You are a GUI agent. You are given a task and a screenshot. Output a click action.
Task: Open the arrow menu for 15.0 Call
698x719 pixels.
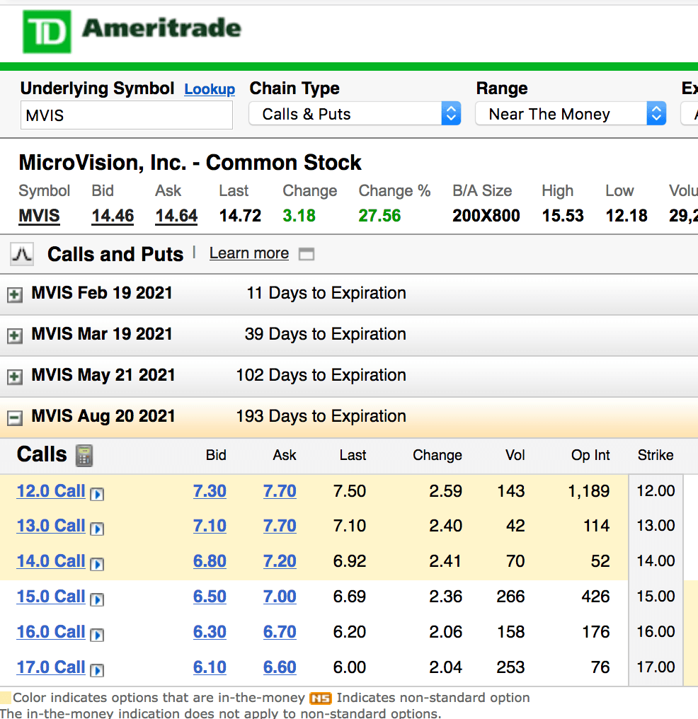pos(97,599)
